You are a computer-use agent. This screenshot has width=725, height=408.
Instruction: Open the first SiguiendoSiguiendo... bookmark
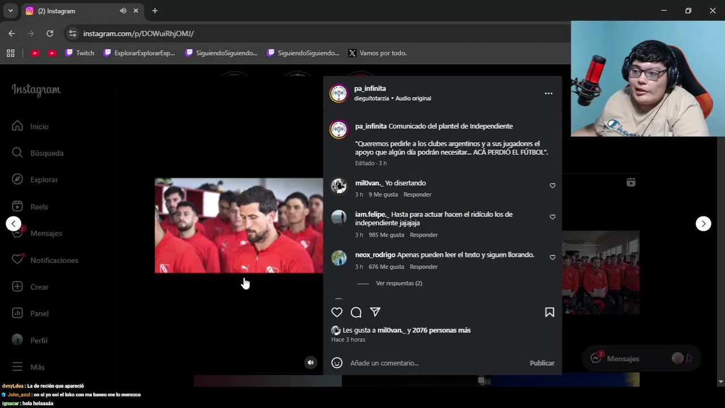[222, 53]
